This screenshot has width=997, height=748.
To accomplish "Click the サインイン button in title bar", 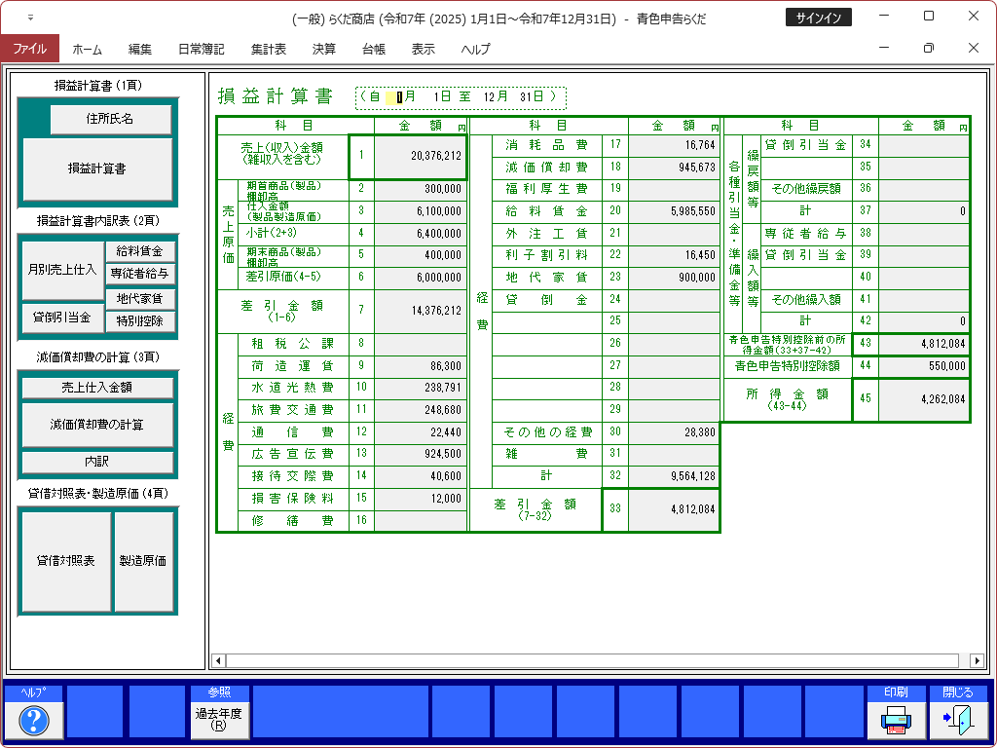I will click(x=818, y=18).
